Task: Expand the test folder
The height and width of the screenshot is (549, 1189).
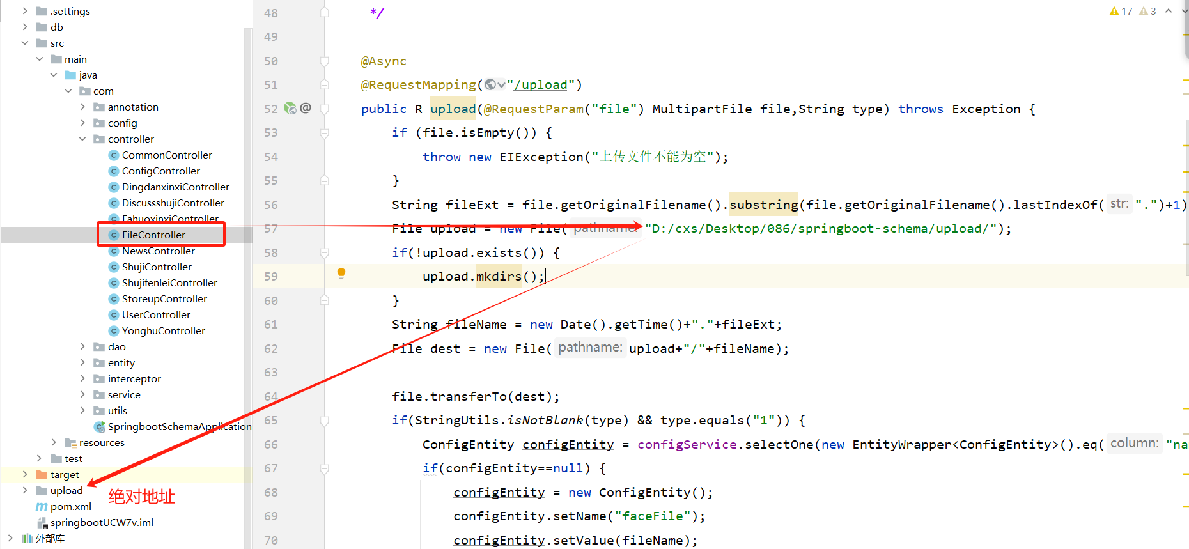Action: click(40, 458)
